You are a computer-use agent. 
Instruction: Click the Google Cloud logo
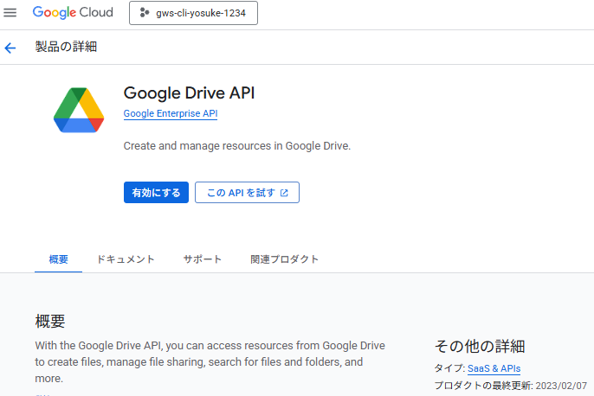pos(73,13)
